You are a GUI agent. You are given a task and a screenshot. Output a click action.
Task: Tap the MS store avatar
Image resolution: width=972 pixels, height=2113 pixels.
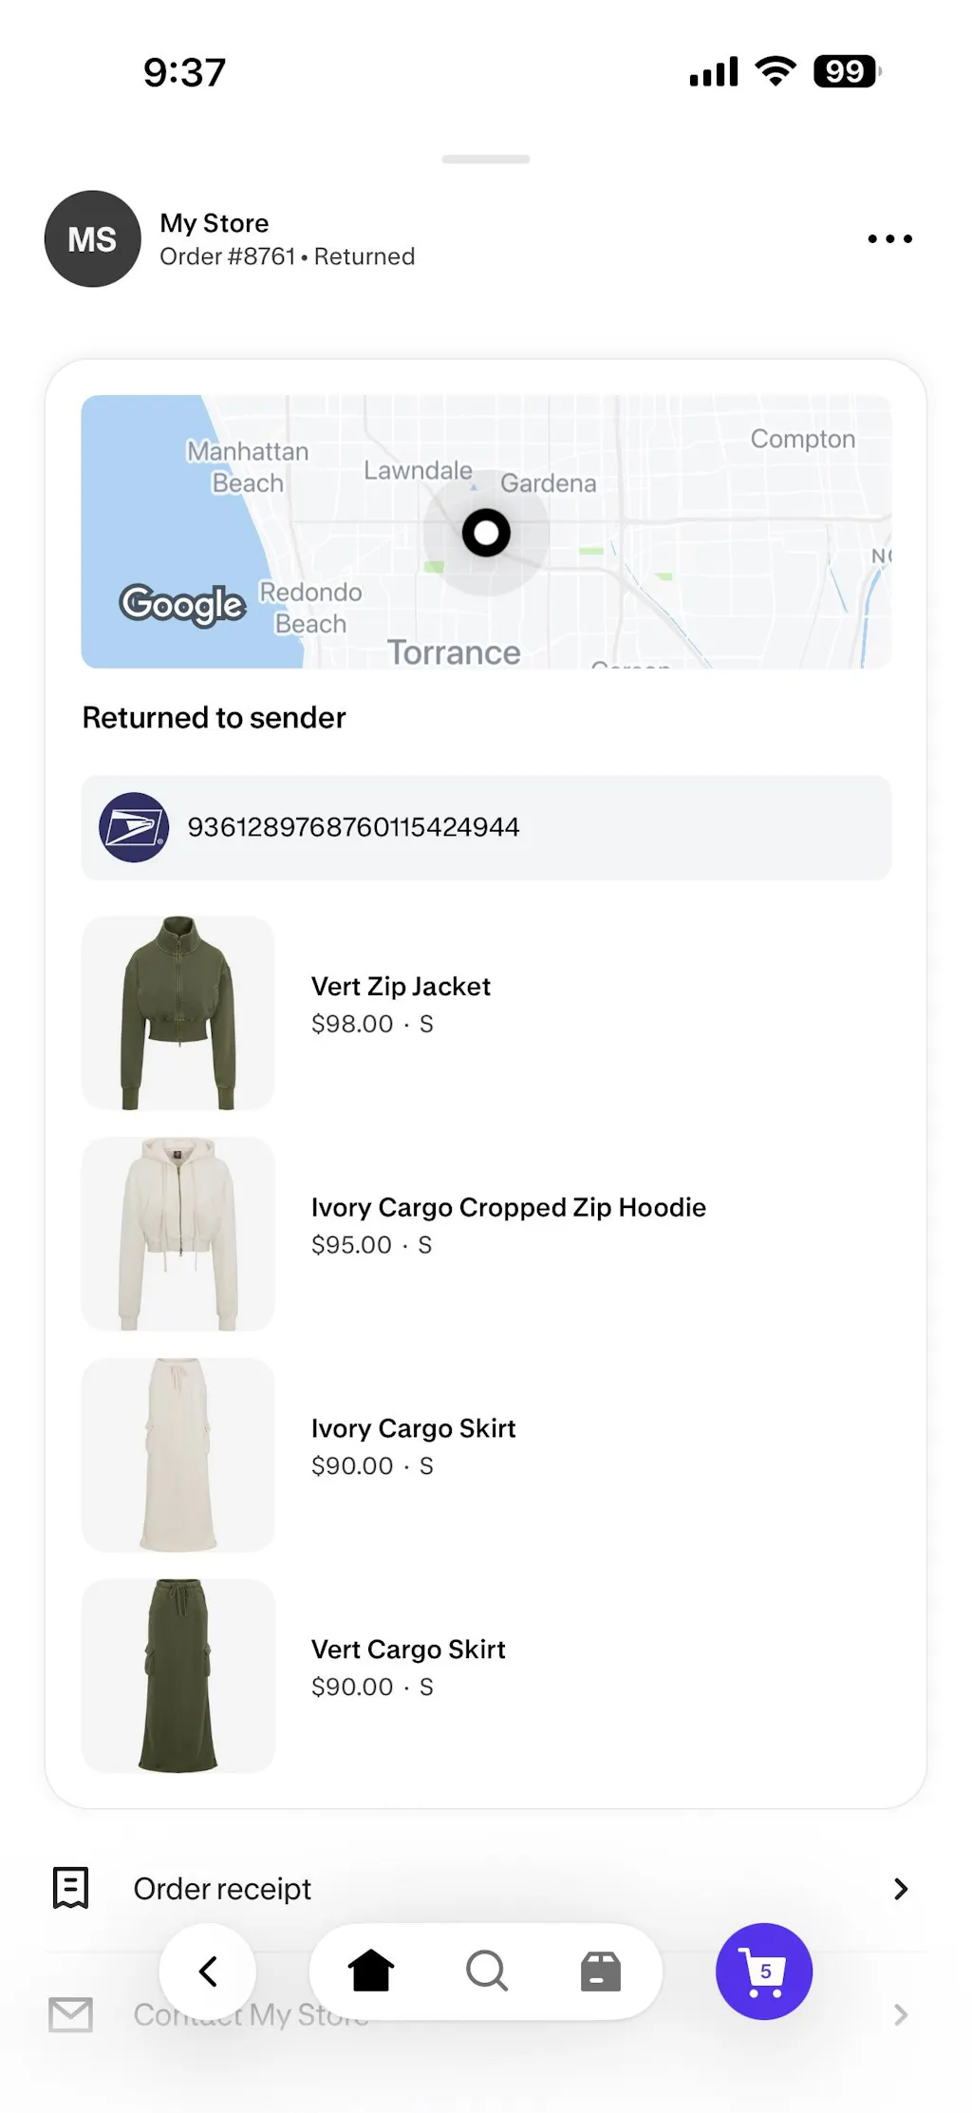pos(92,239)
